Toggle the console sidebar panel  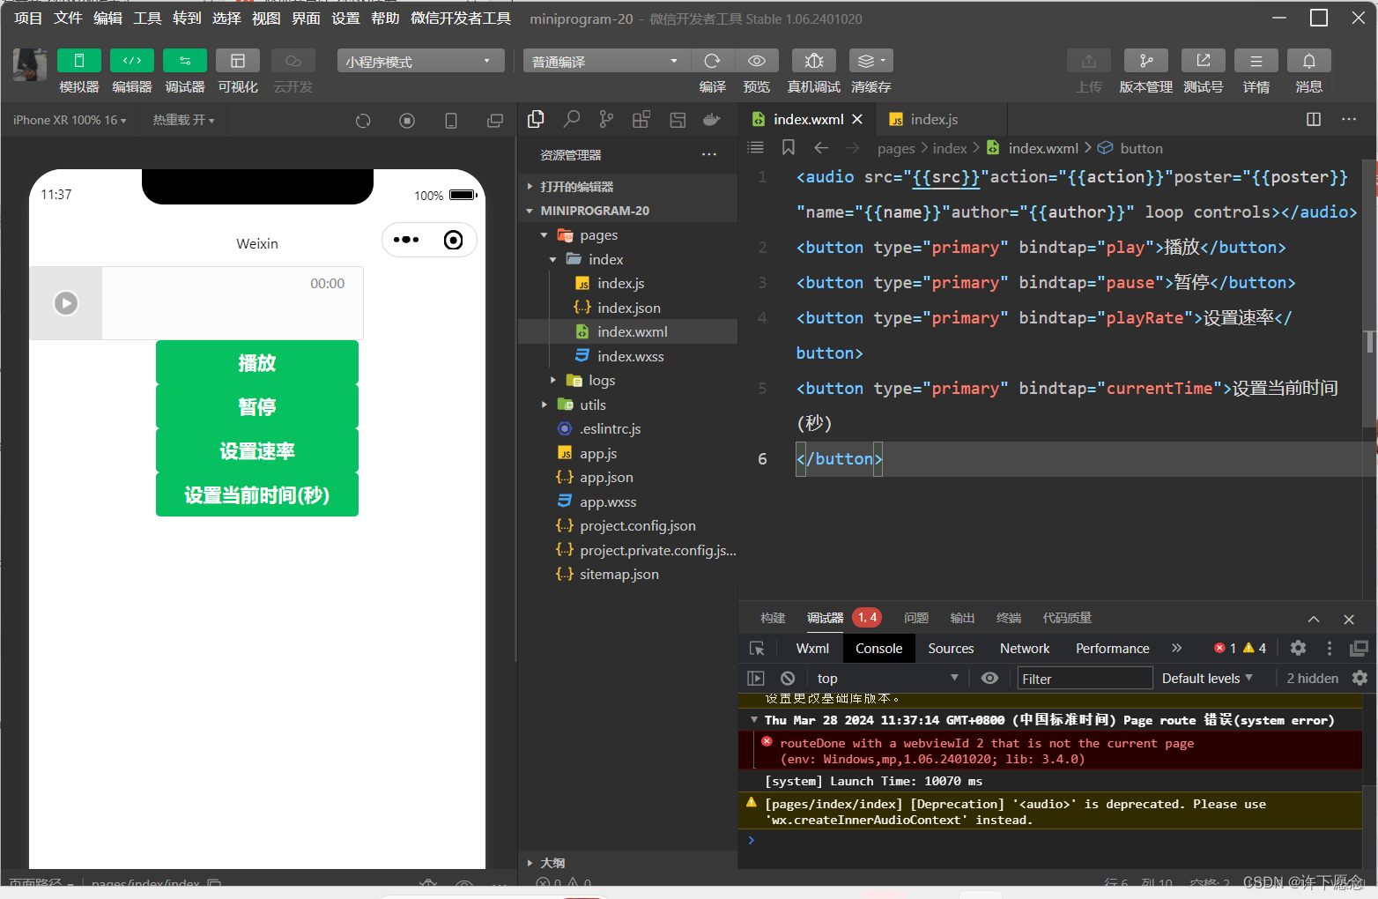756,678
